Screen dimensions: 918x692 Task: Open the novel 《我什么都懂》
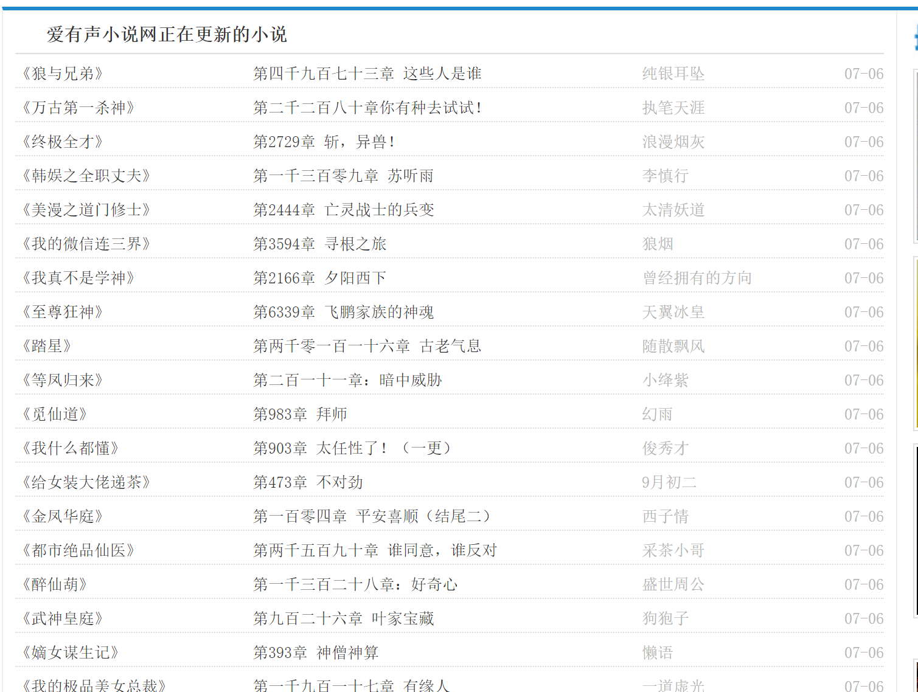point(71,448)
